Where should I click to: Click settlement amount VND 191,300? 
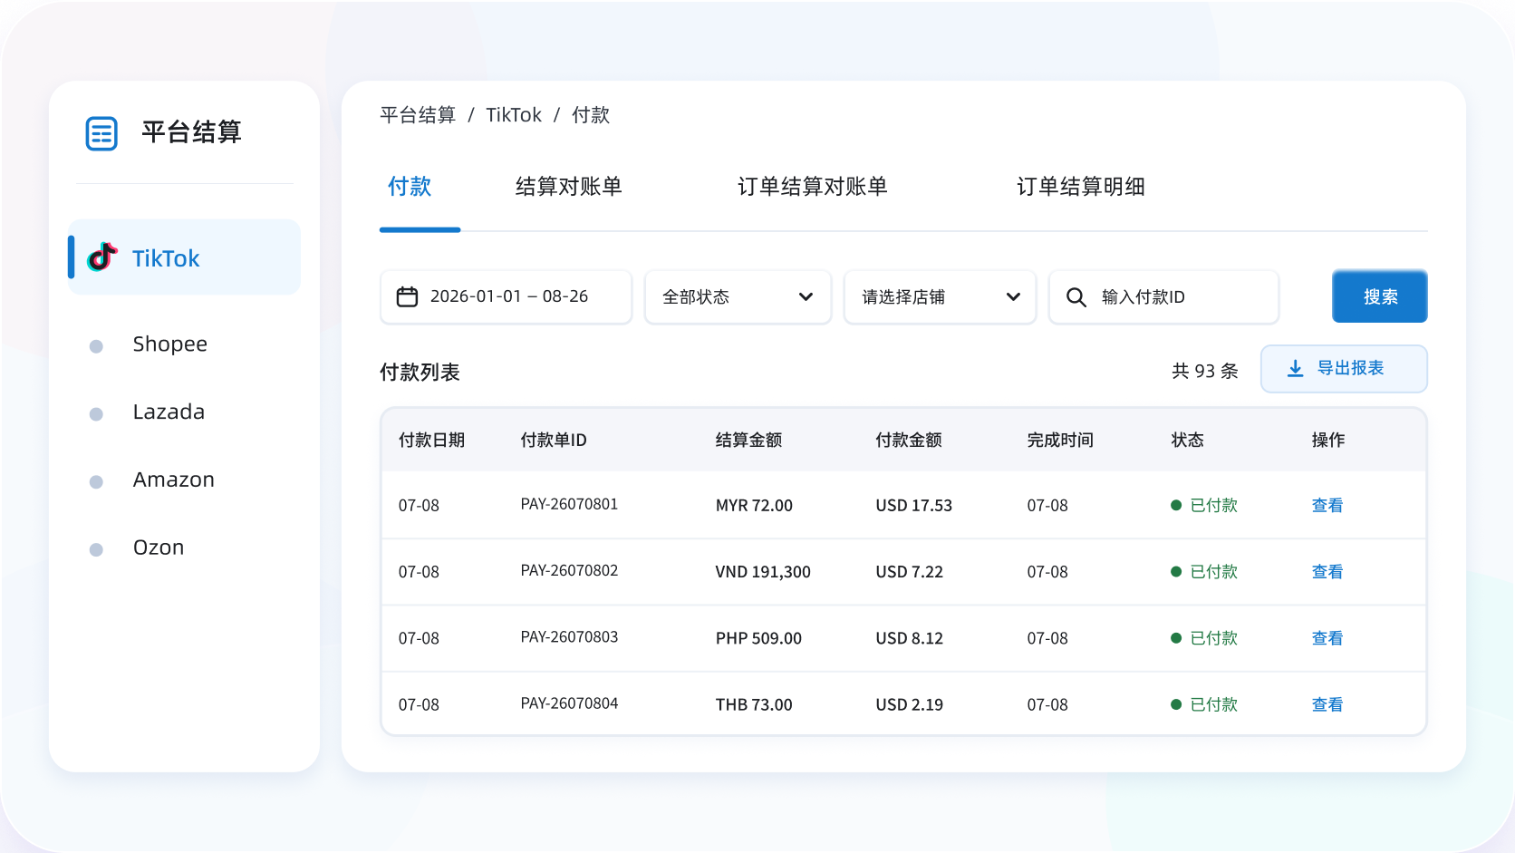click(x=763, y=572)
